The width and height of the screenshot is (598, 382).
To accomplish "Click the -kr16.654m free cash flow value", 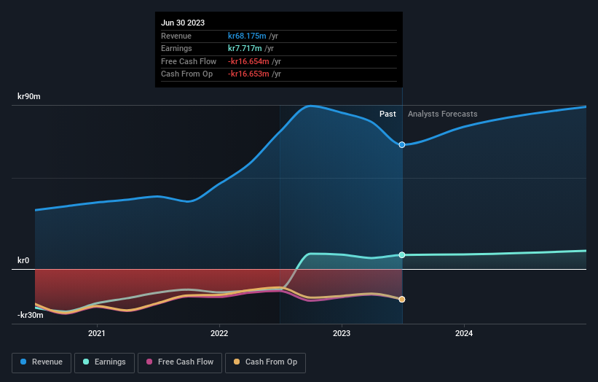I will click(248, 61).
